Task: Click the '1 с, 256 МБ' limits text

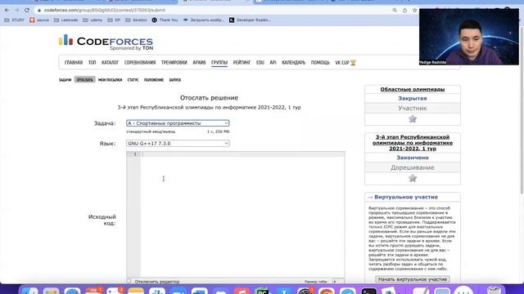Action: click(218, 131)
